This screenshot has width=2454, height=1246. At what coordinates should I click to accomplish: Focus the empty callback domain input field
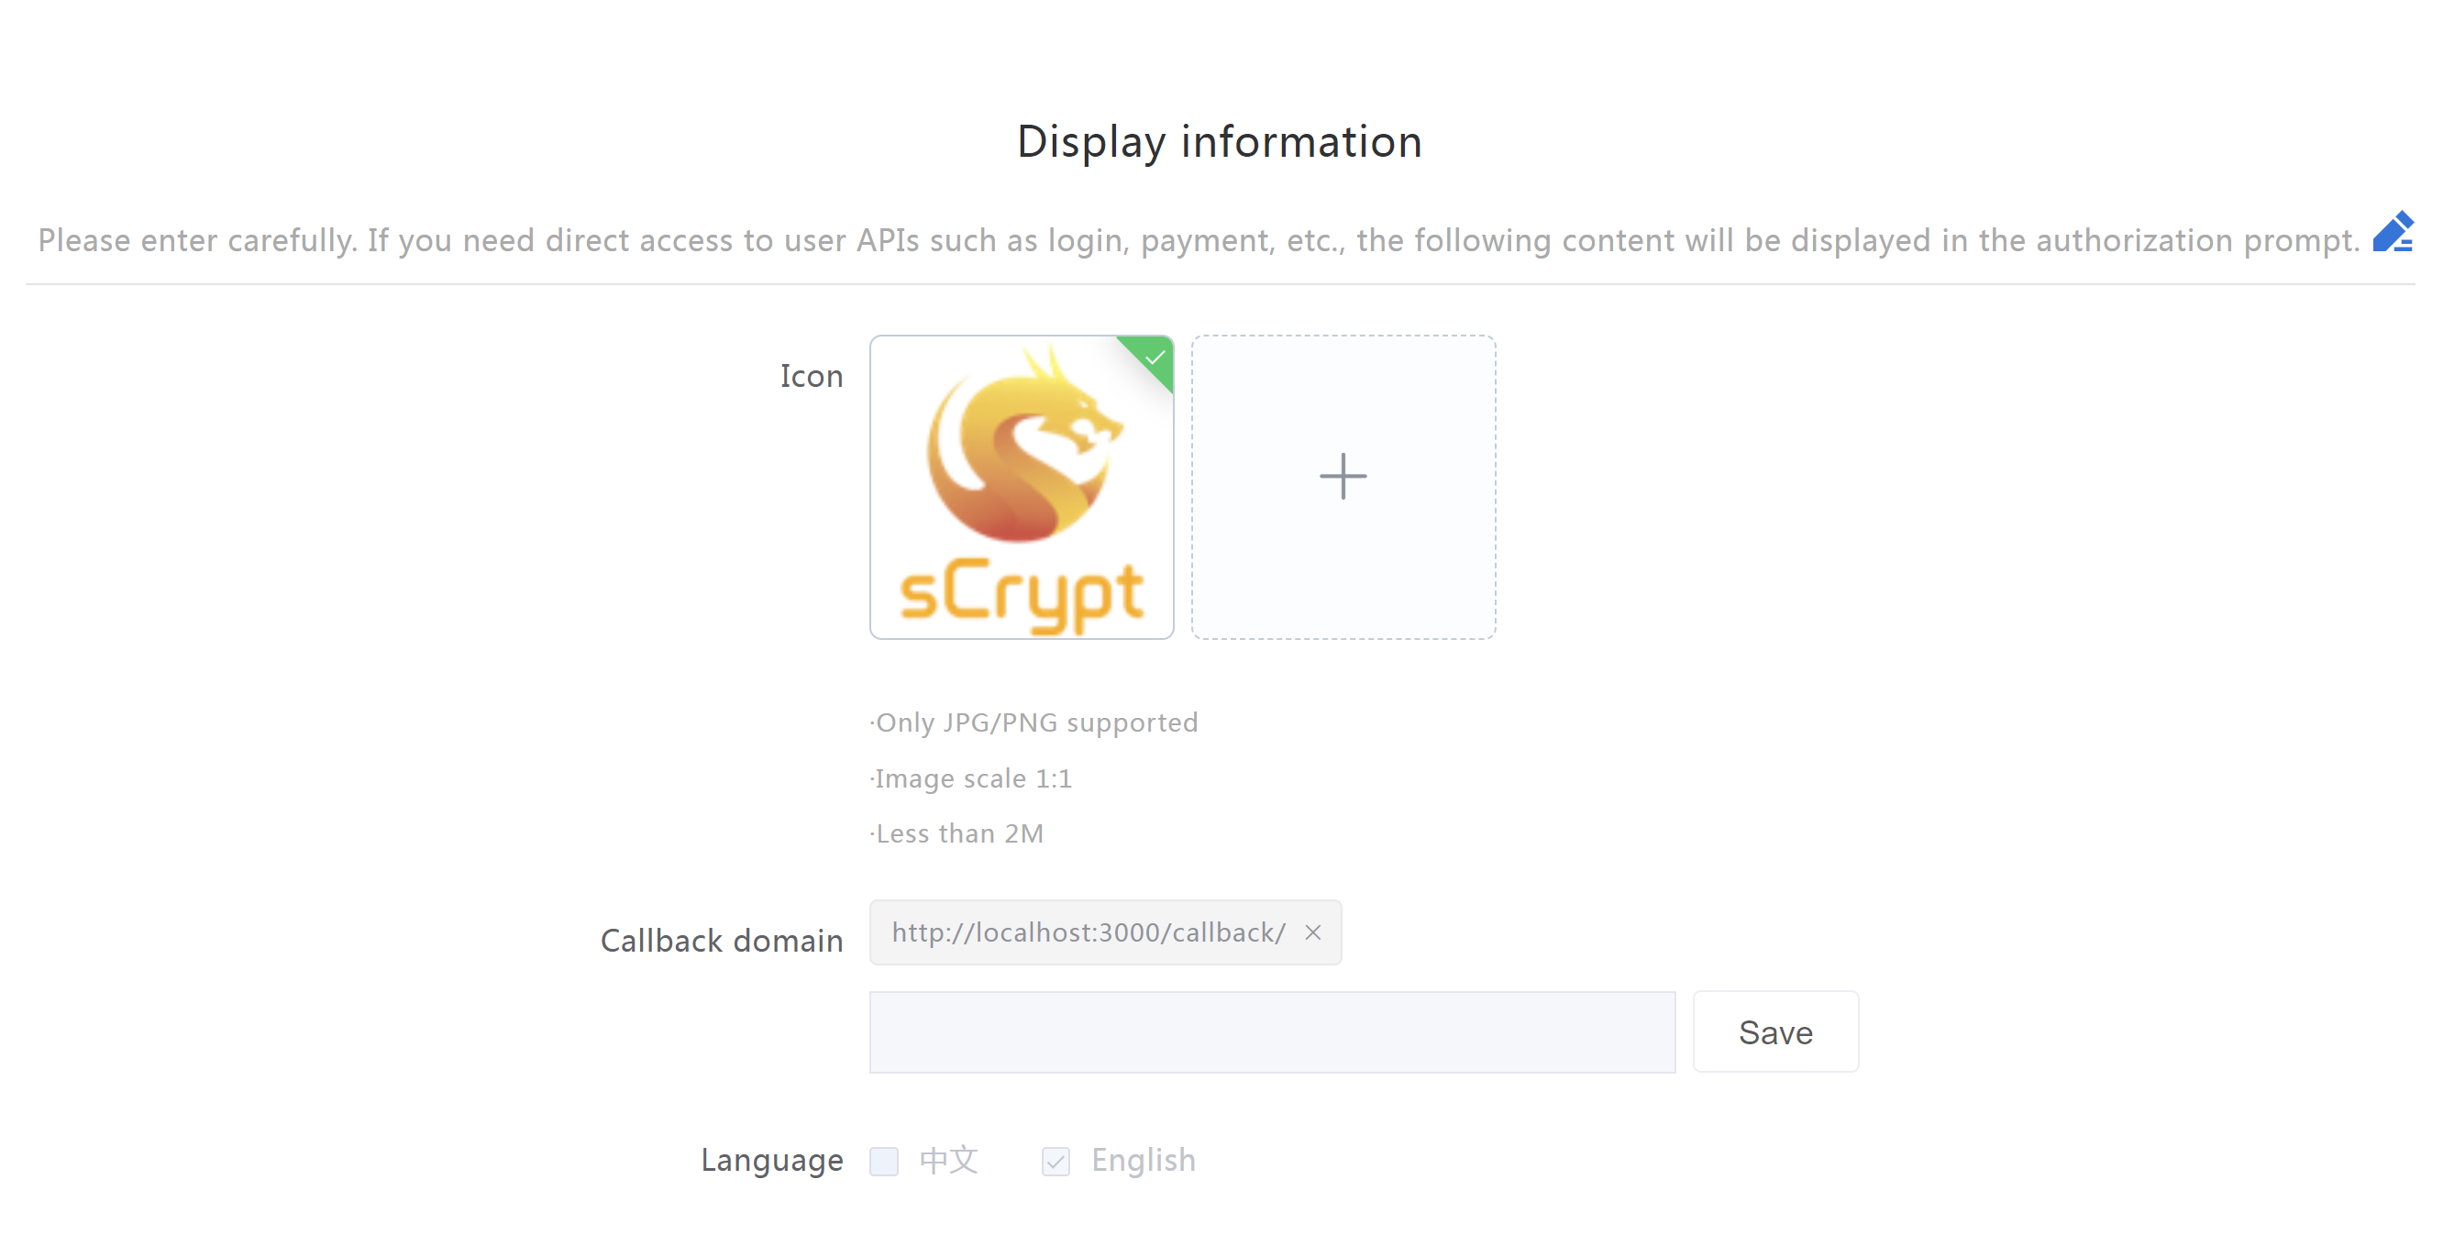point(1271,1031)
